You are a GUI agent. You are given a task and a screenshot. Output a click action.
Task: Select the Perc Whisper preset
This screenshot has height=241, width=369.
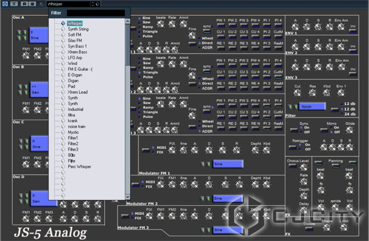[x=80, y=166]
